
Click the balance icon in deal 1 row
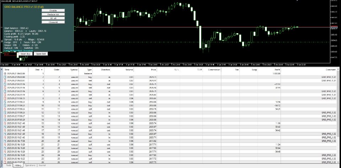click(x=5, y=74)
